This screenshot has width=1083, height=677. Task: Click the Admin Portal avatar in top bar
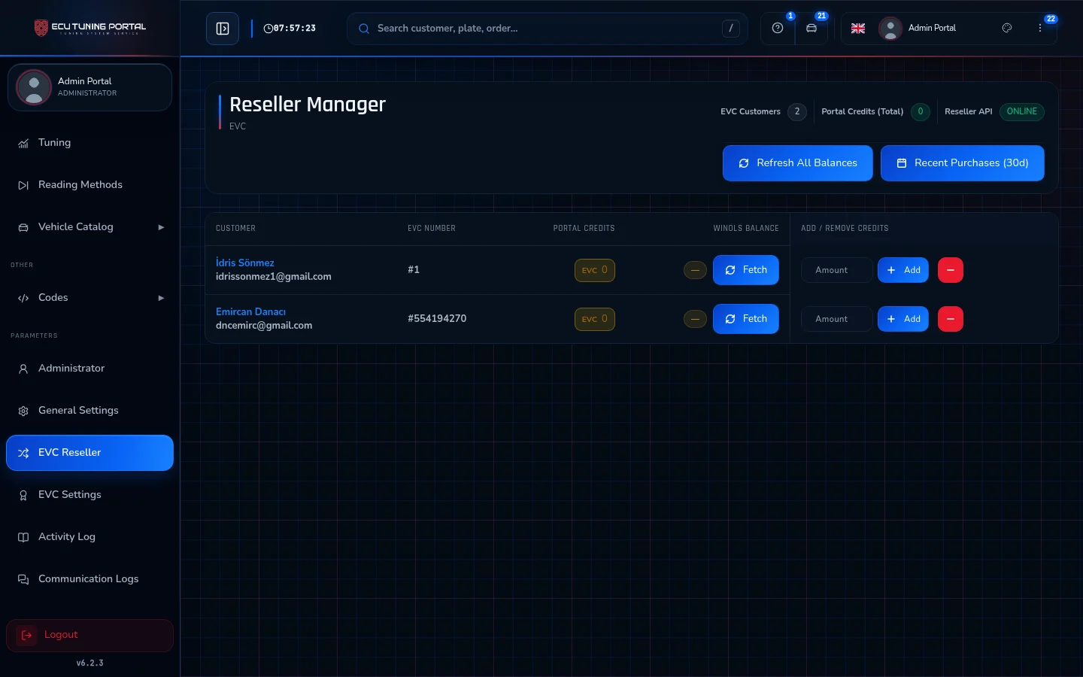point(890,29)
